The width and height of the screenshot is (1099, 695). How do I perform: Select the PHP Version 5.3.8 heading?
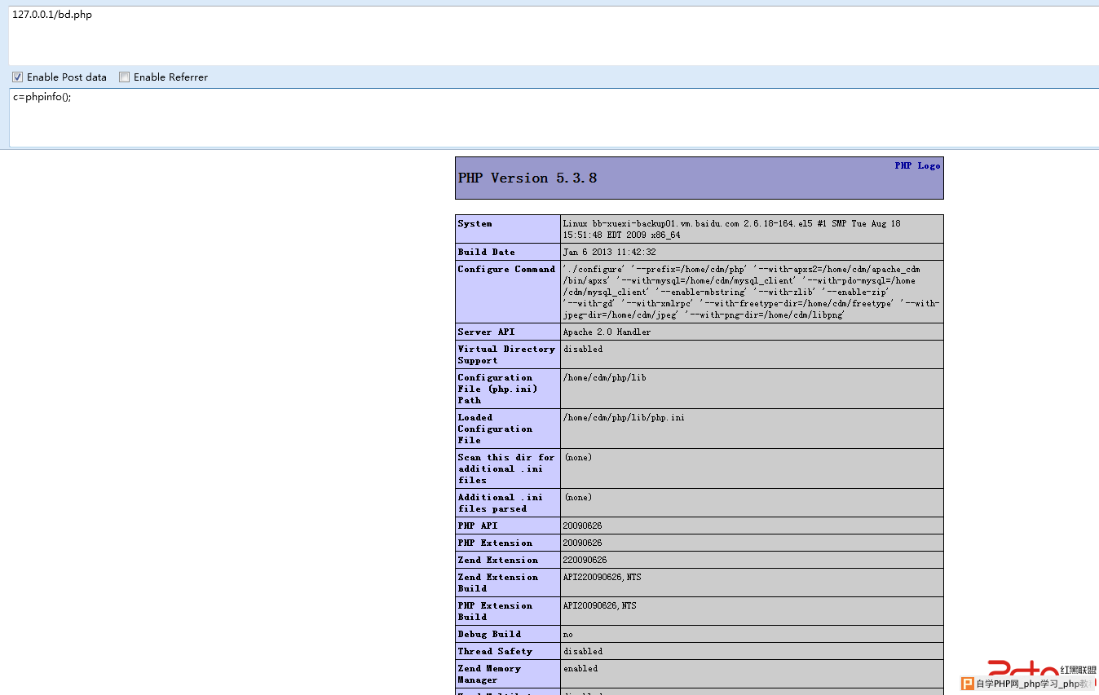click(x=527, y=178)
